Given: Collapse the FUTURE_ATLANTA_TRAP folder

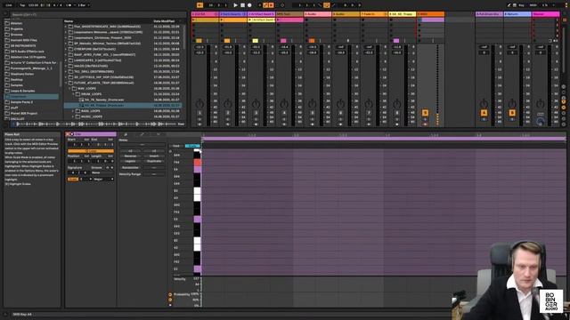Looking at the screenshot, I should point(66,83).
